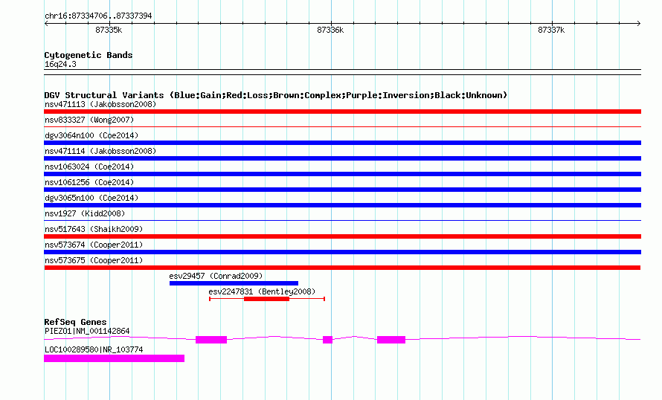Viewport: 662px width, 400px height.
Task: Click the nsv573674 blue gain bar
Action: [342, 252]
